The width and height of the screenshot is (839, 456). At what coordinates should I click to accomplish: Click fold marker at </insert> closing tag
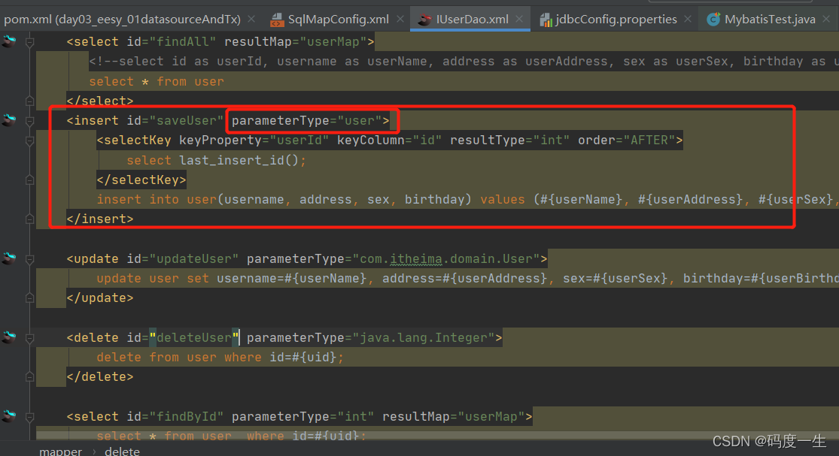point(30,219)
